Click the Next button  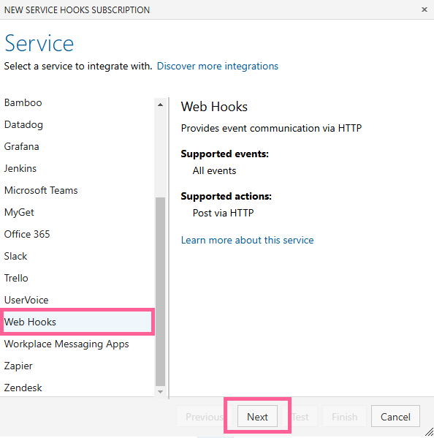click(257, 417)
